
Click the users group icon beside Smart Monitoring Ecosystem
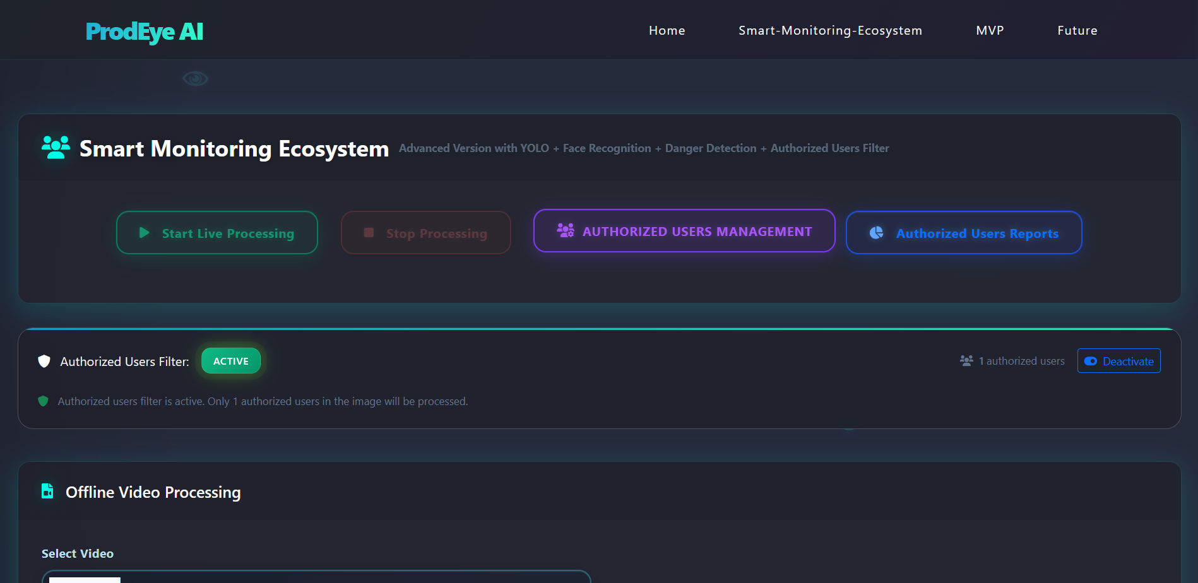click(56, 148)
